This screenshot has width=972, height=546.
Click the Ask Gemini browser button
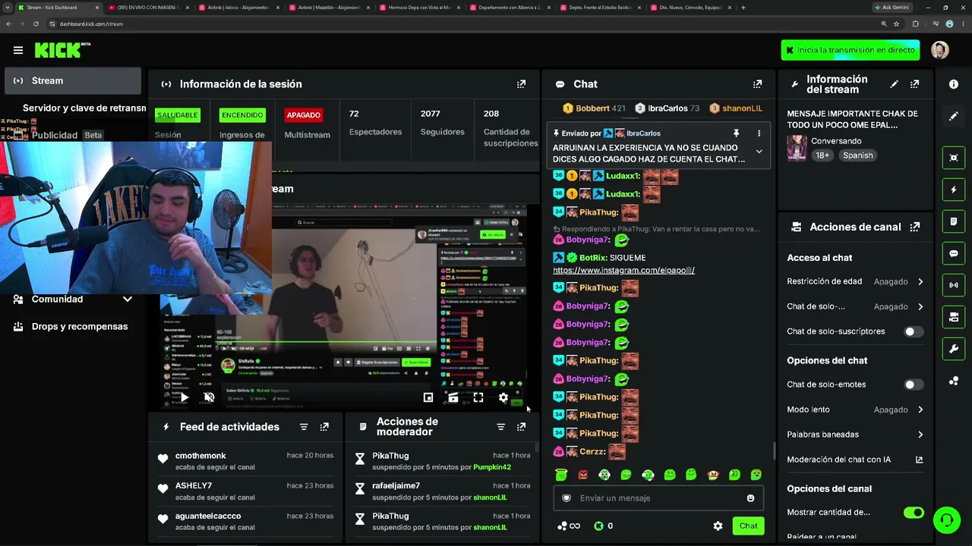pyautogui.click(x=892, y=8)
